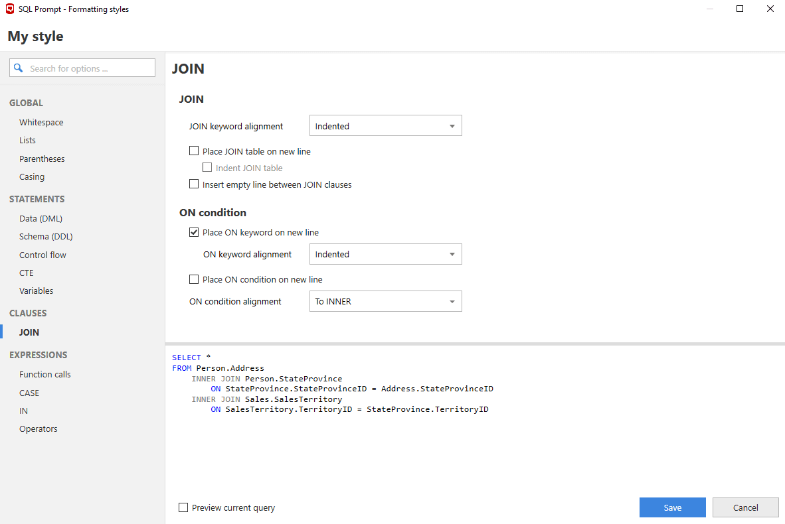Open the Whitespace options page

41,123
